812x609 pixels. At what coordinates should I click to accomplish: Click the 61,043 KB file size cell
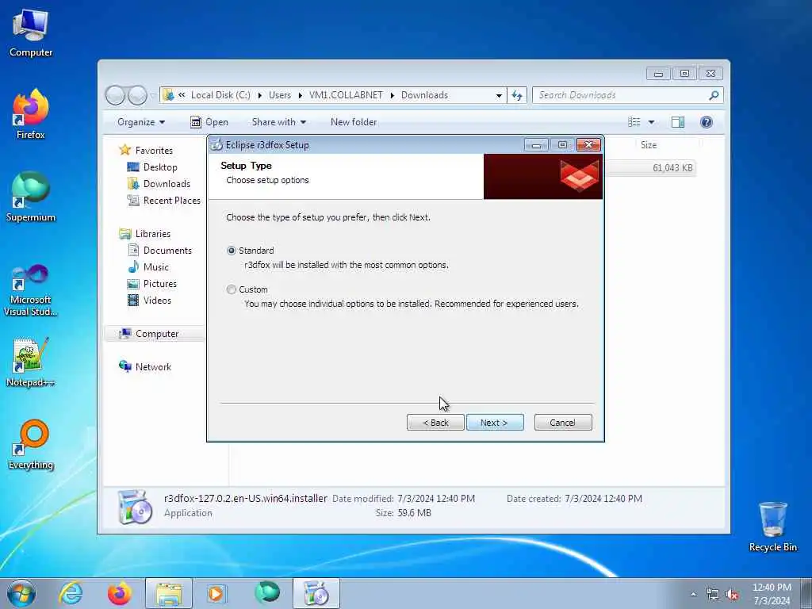coord(672,168)
